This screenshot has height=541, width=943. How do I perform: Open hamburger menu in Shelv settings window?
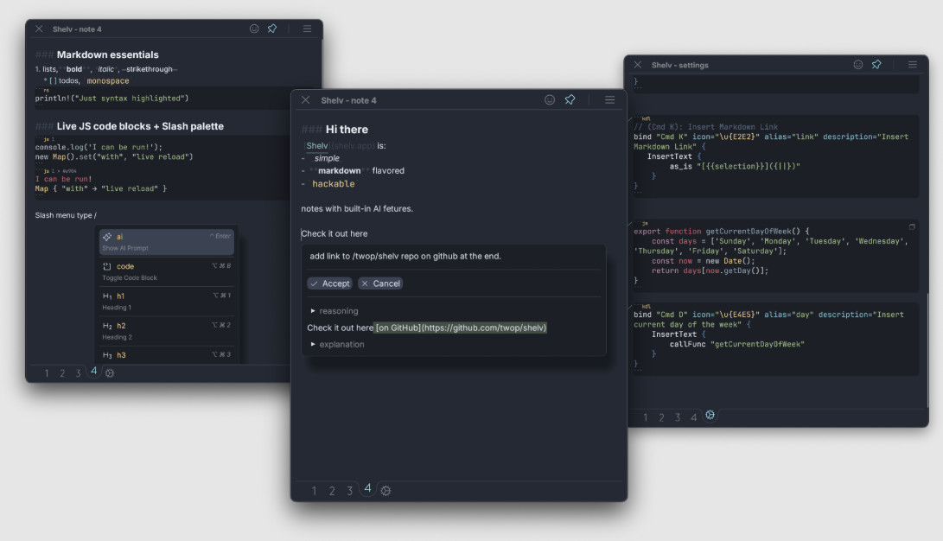pyautogui.click(x=913, y=64)
